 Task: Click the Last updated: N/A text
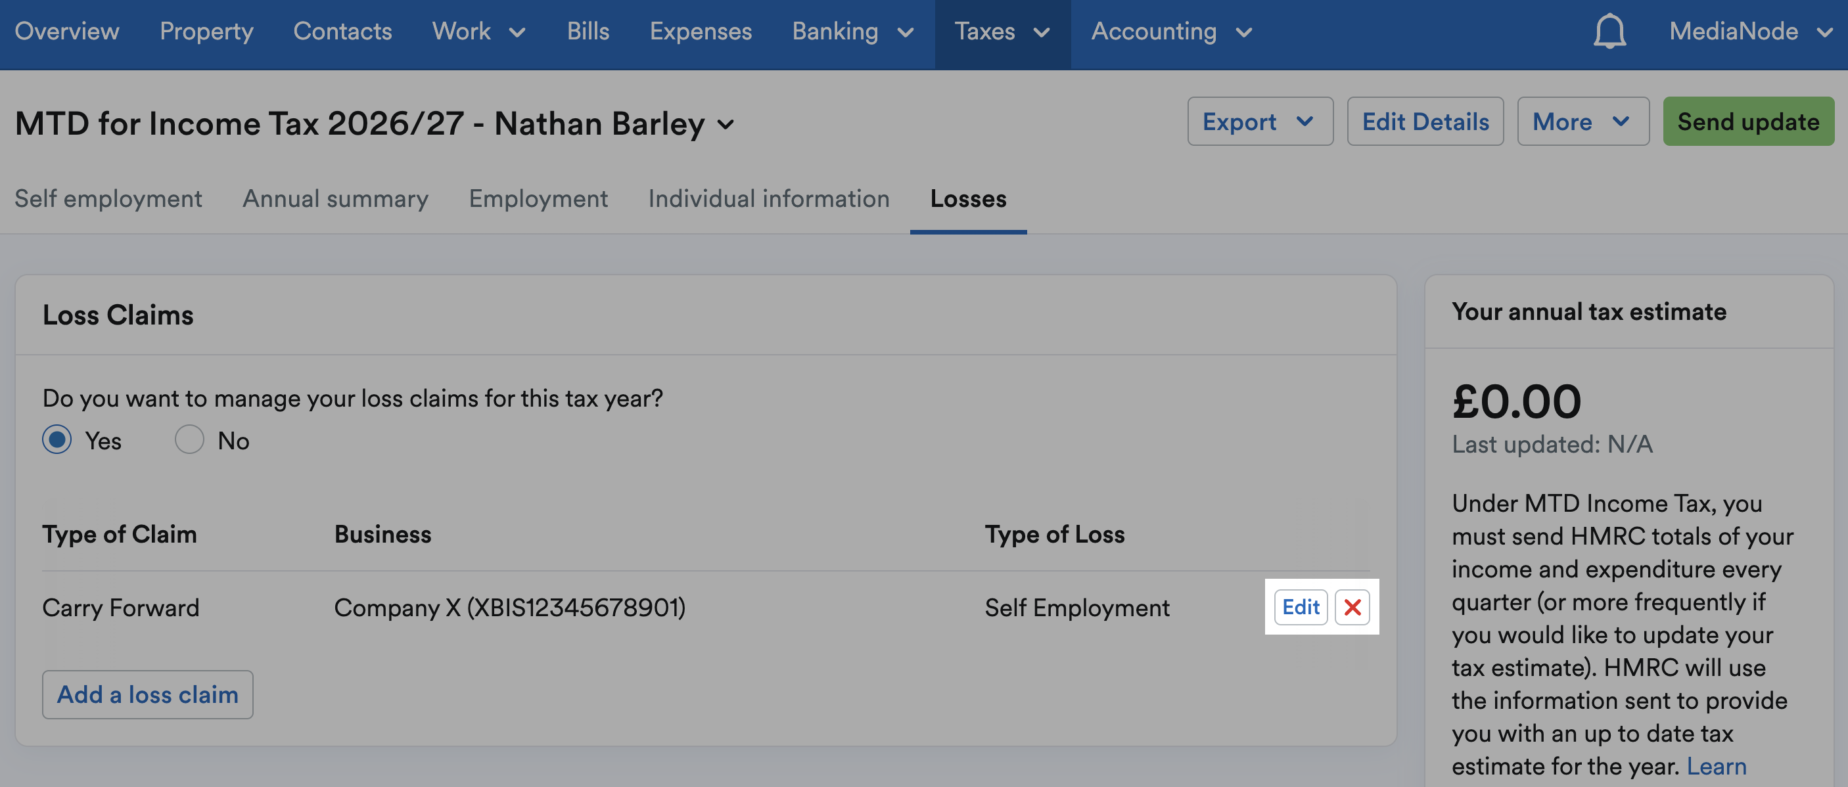pyautogui.click(x=1552, y=444)
